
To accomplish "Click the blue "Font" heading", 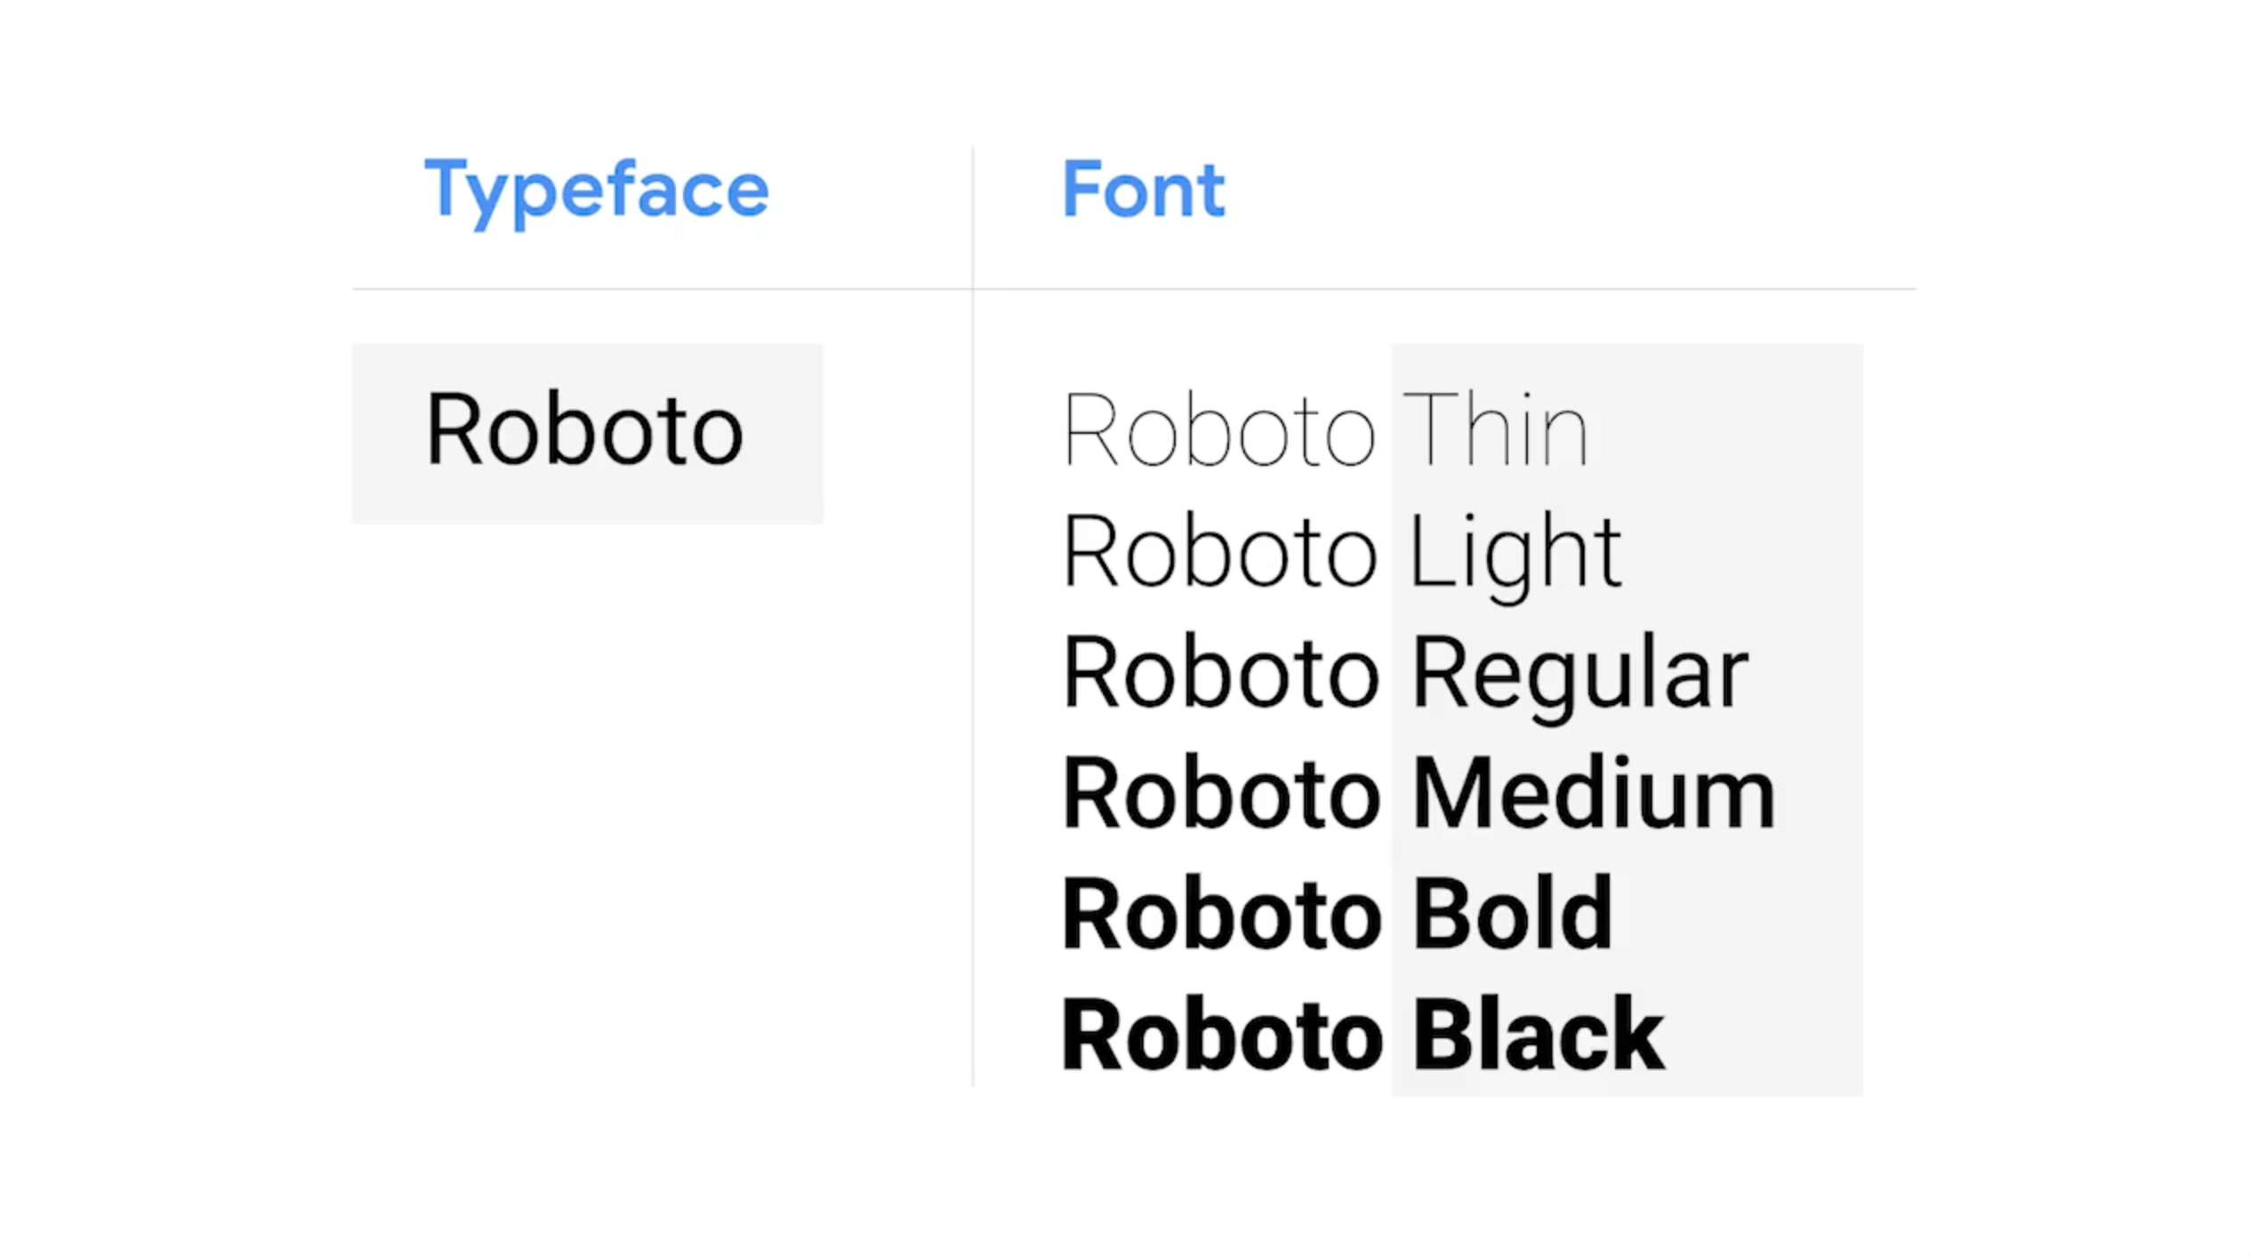I will tap(1144, 188).
